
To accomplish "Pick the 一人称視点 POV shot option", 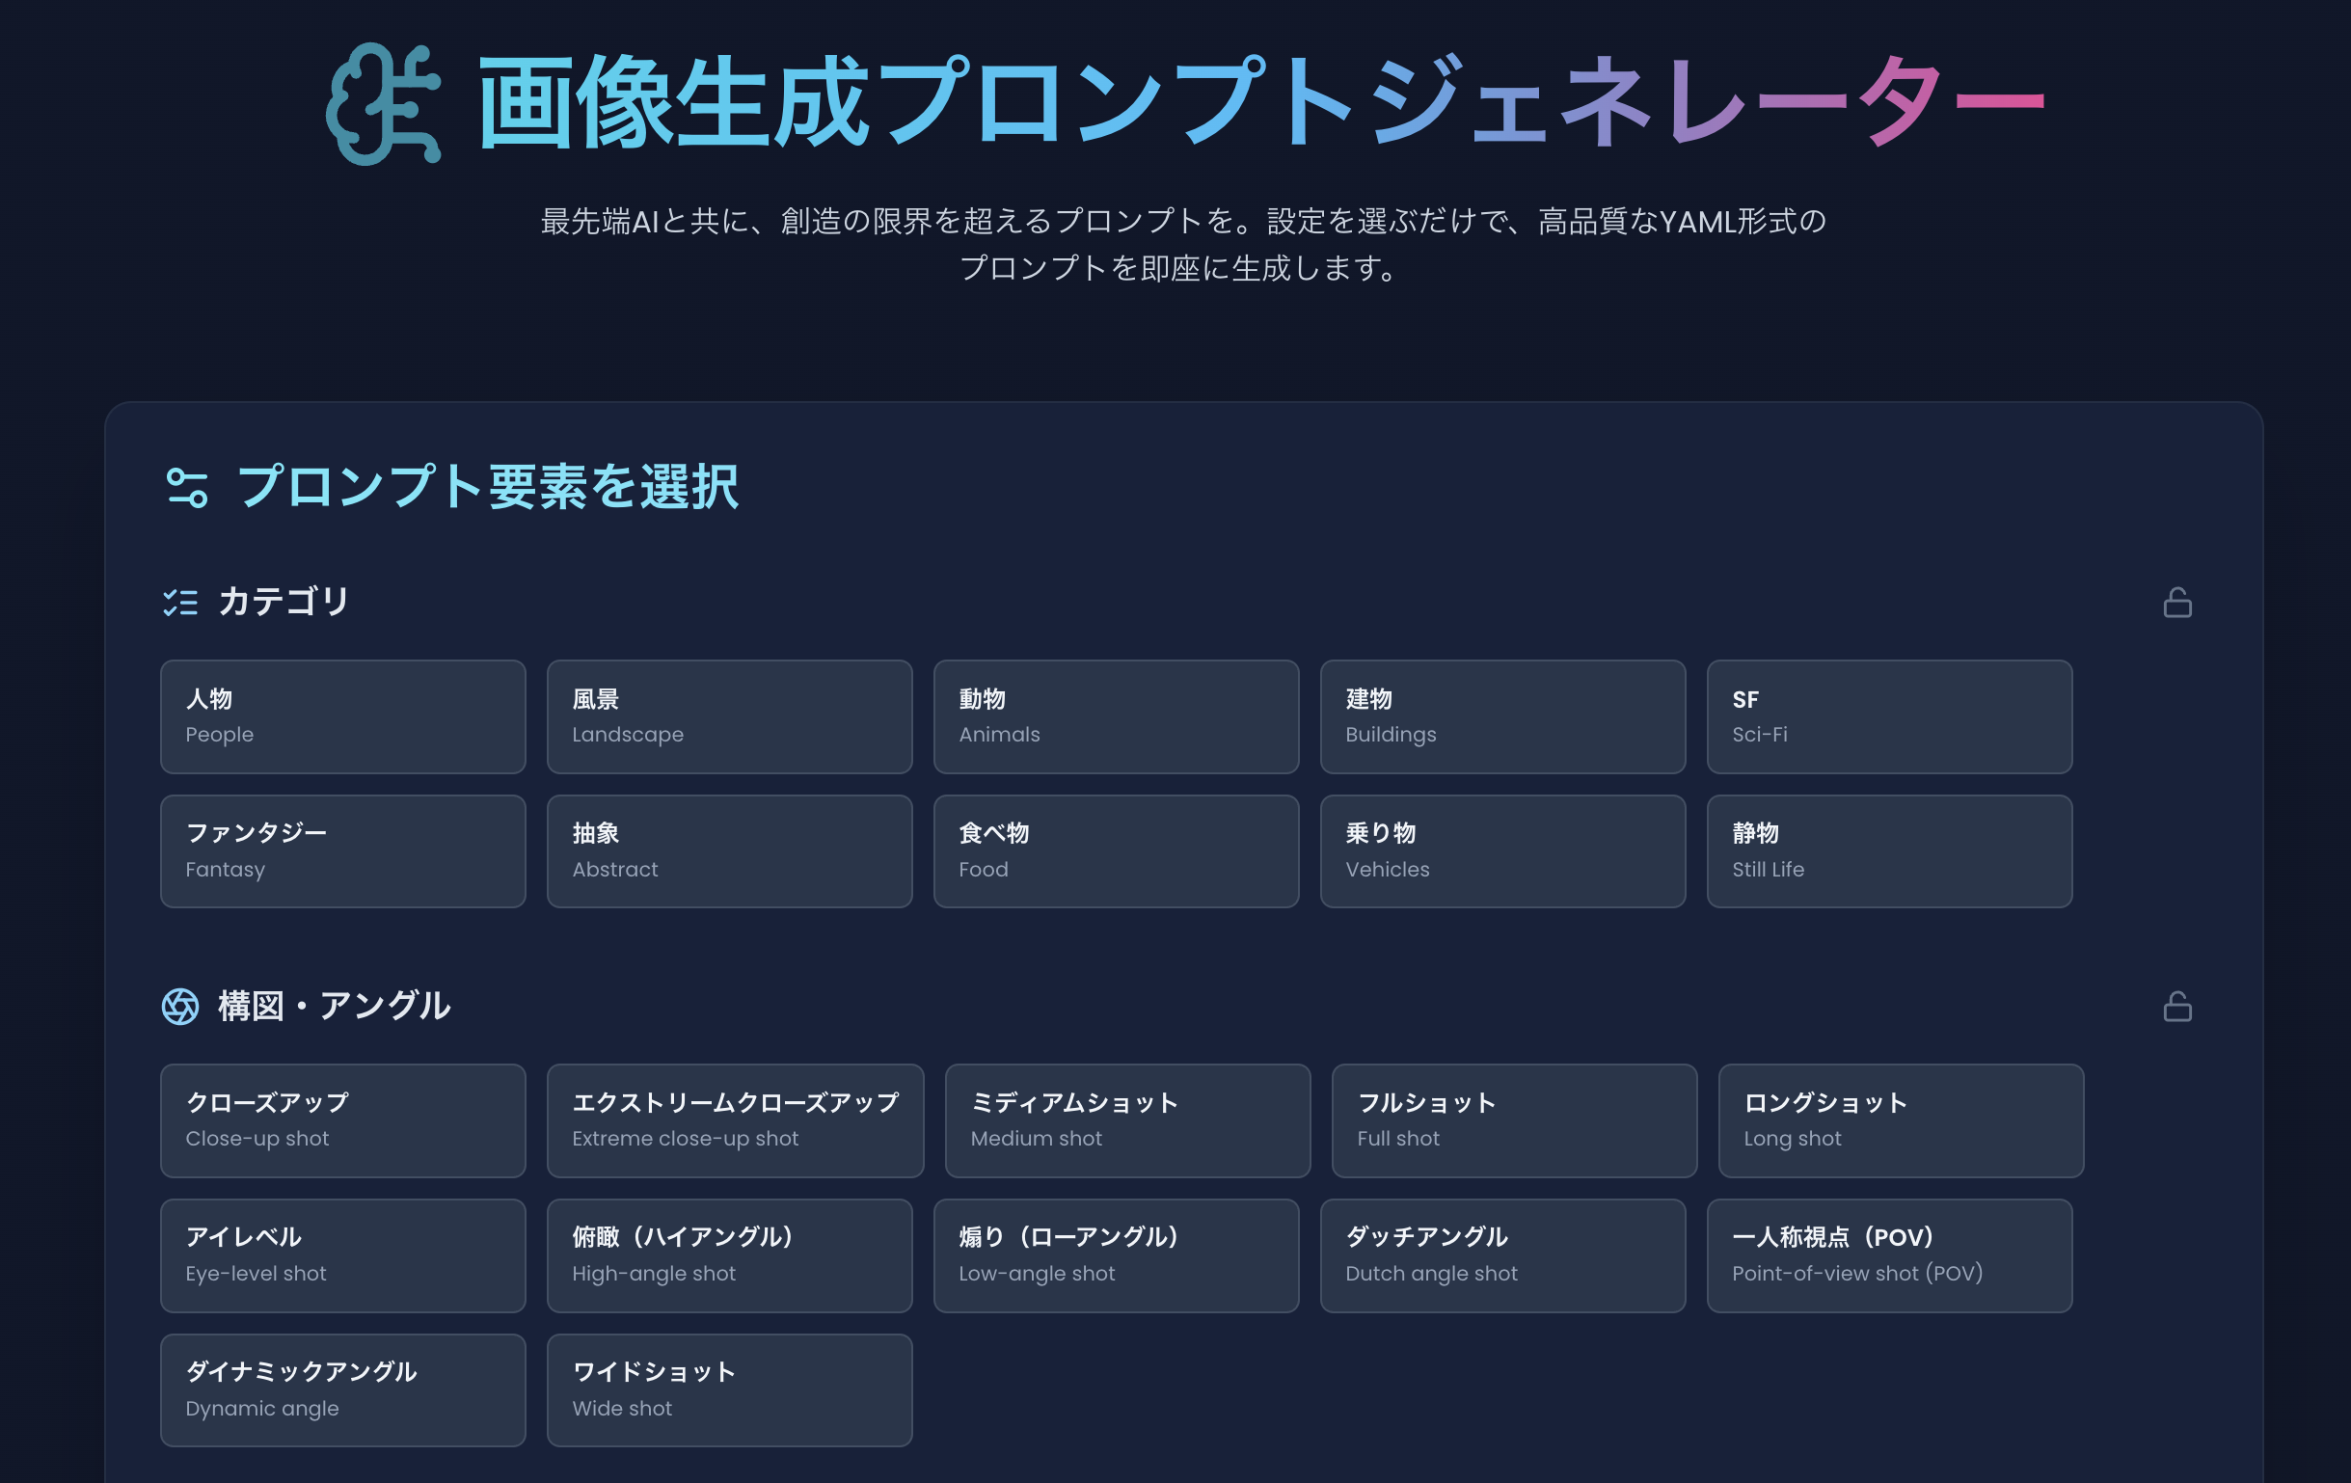I will [1889, 1255].
